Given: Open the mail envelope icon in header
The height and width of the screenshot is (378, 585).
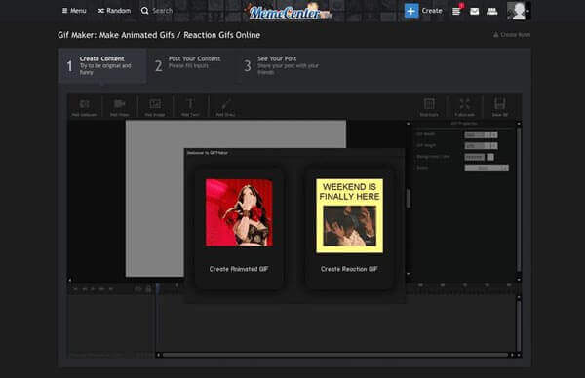Looking at the screenshot, I should [x=474, y=11].
